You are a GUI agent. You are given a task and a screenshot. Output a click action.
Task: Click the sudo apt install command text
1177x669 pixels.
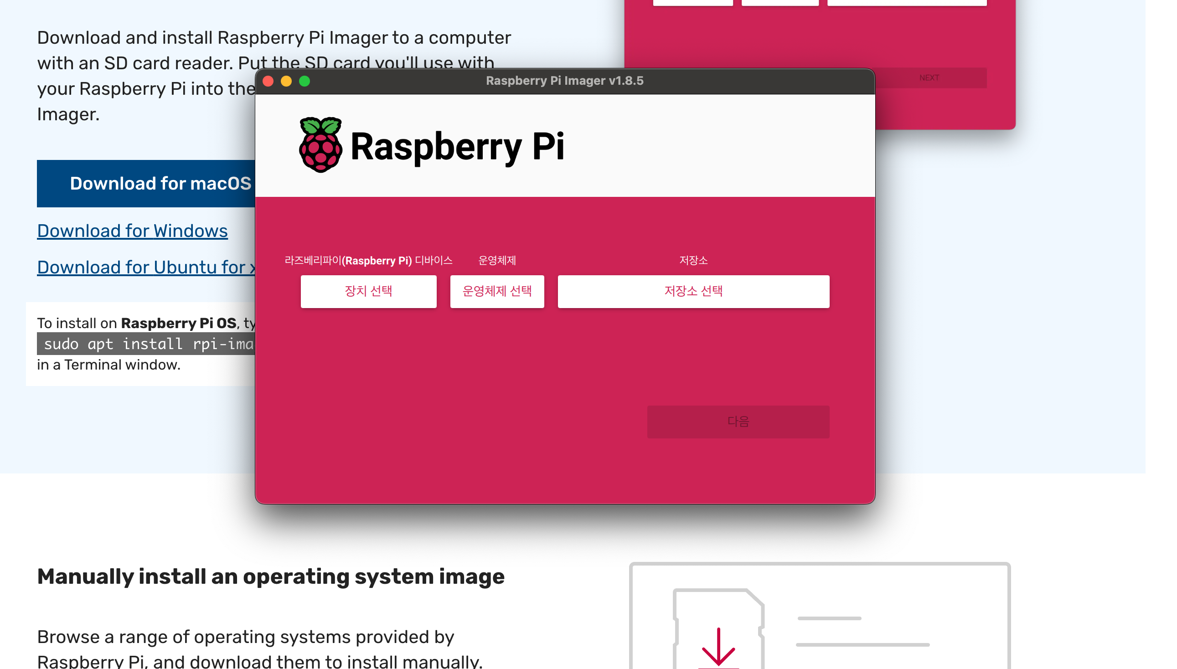pyautogui.click(x=146, y=344)
